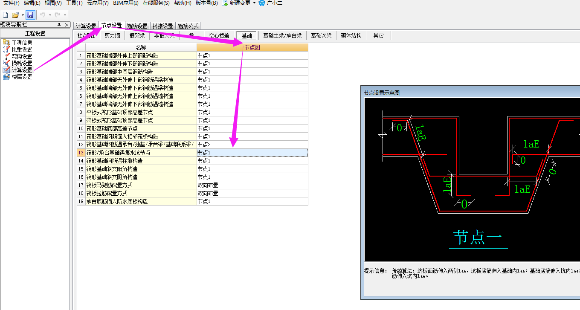Open the 在线服务(S) menu
This screenshot has height=310, width=580.
point(156,3)
